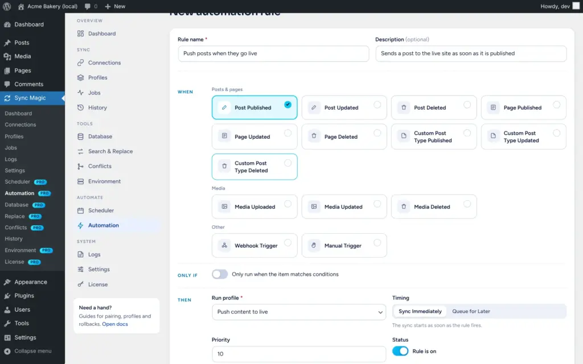Open the Run profile dropdown
This screenshot has width=583, height=364.
[299, 312]
